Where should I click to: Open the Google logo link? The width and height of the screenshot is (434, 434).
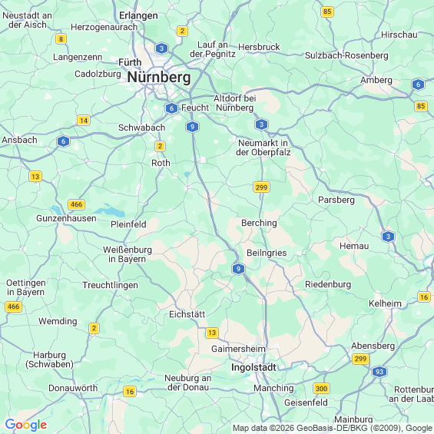[x=26, y=425]
